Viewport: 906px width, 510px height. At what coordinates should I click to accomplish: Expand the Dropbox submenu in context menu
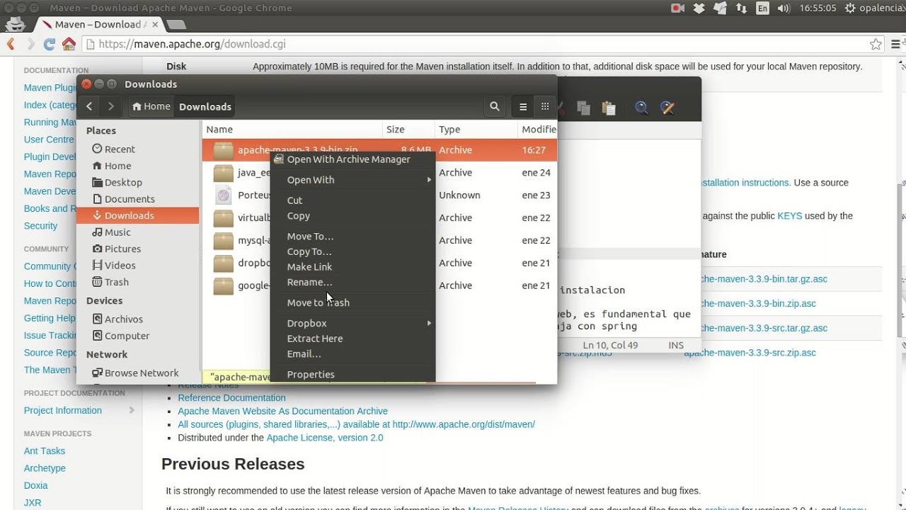click(x=352, y=323)
